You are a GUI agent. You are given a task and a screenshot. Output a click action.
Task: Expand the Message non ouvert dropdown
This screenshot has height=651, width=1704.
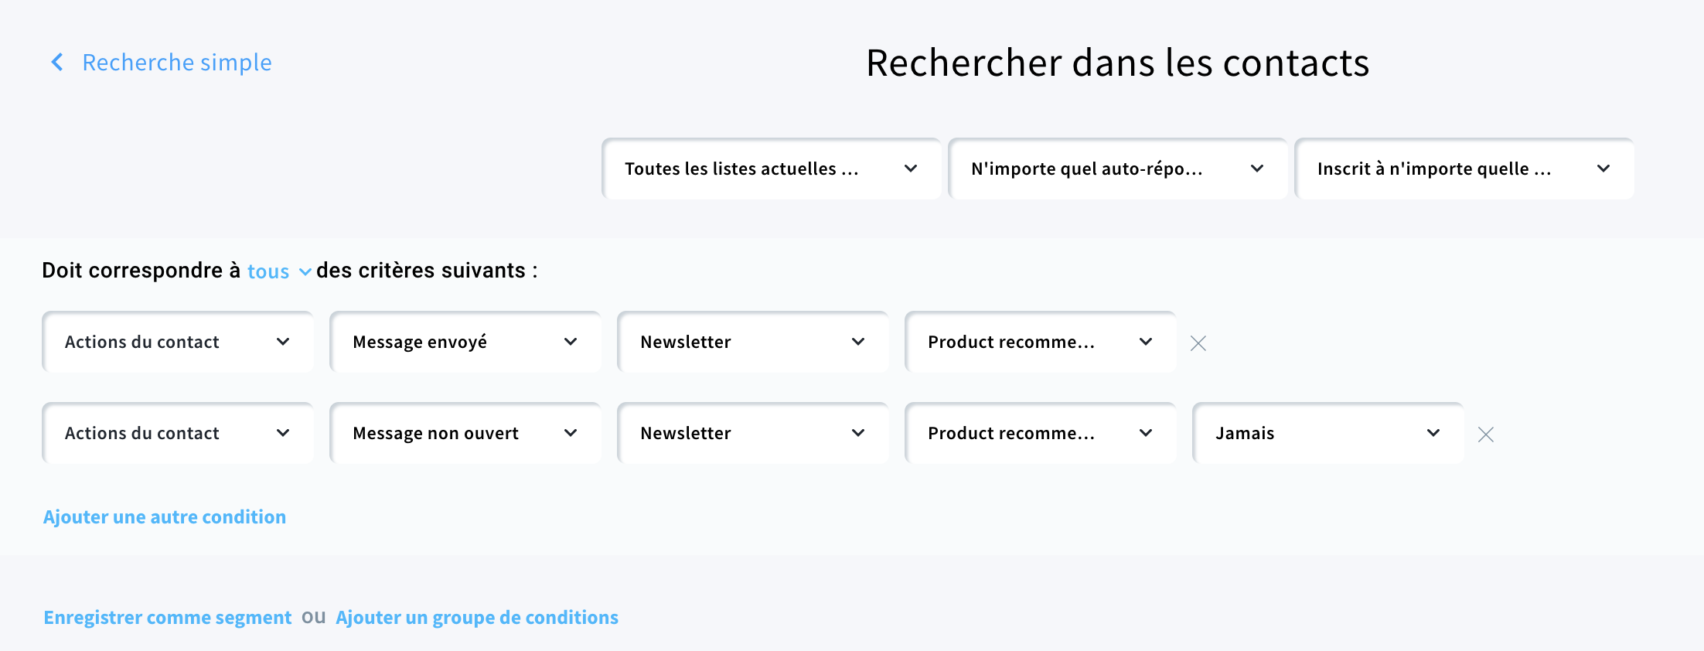pos(465,434)
